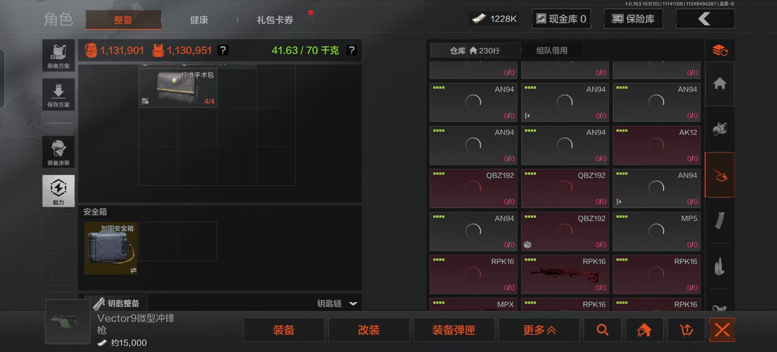Viewport: 777px width, 352px height.
Task: Click the Vector9微型冲锋枪 item name
Action: [x=136, y=324]
